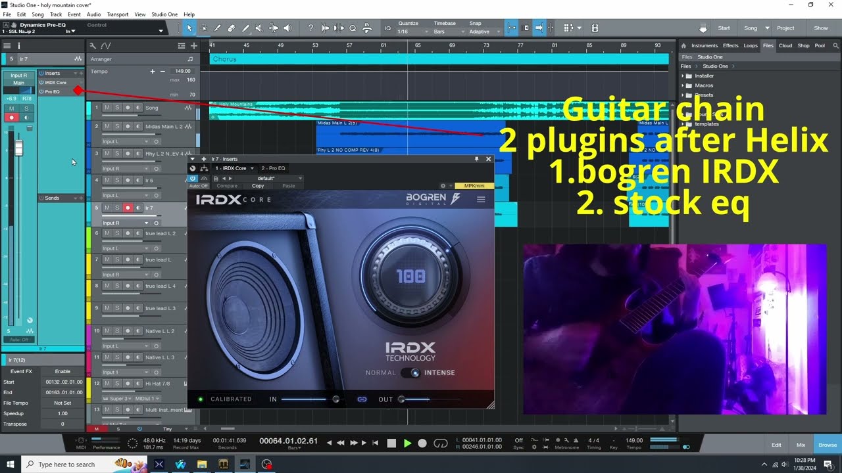This screenshot has width=842, height=473.
Task: Expand the Macros folder
Action: pos(683,85)
